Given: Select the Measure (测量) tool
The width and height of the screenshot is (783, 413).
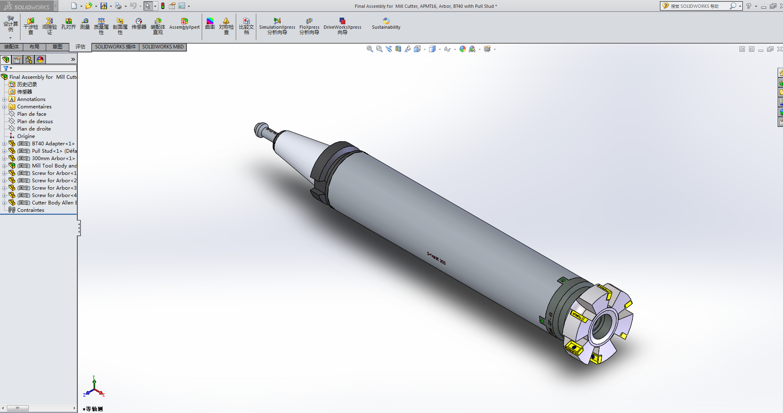Looking at the screenshot, I should (85, 24).
